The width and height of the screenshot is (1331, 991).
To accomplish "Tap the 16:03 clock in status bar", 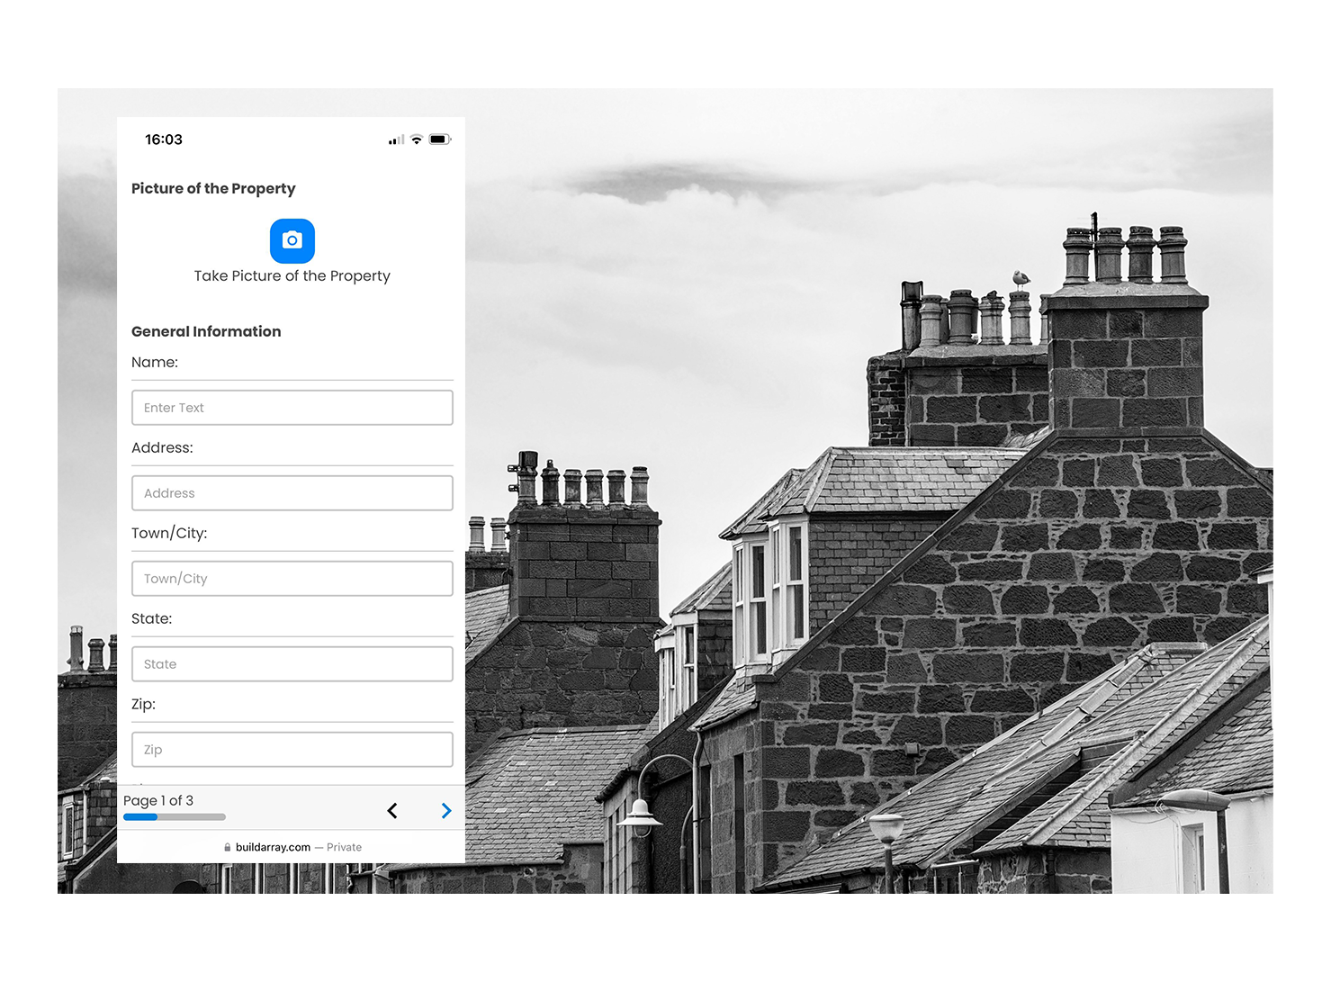I will [164, 140].
